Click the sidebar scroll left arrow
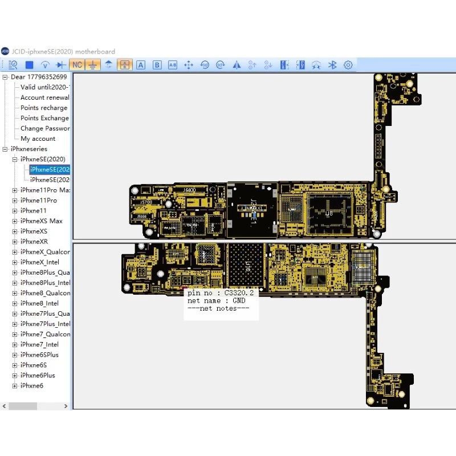Screen dimensions: 456x456 coord(4,406)
